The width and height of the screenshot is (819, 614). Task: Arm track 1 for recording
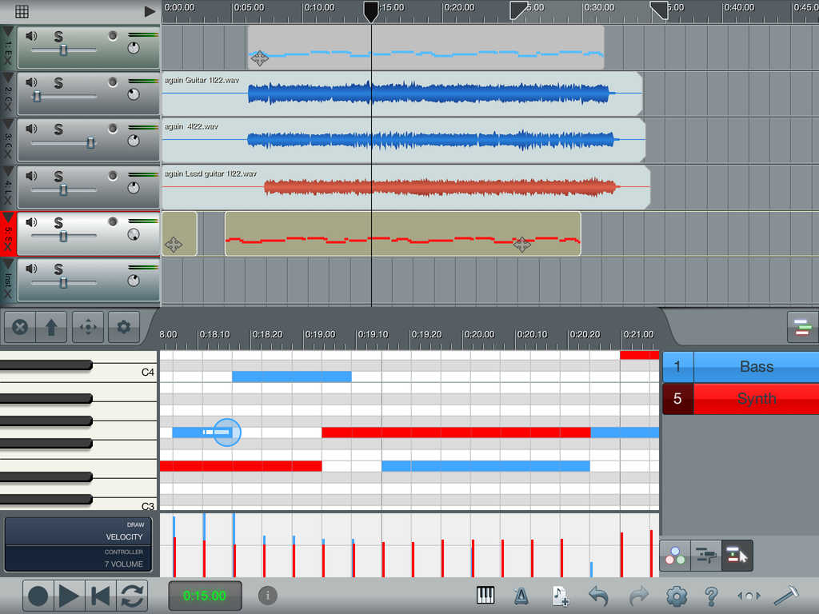113,35
